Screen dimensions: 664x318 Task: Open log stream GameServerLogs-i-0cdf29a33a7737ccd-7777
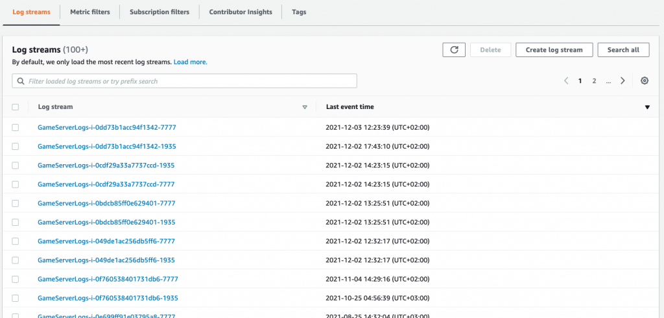106,184
